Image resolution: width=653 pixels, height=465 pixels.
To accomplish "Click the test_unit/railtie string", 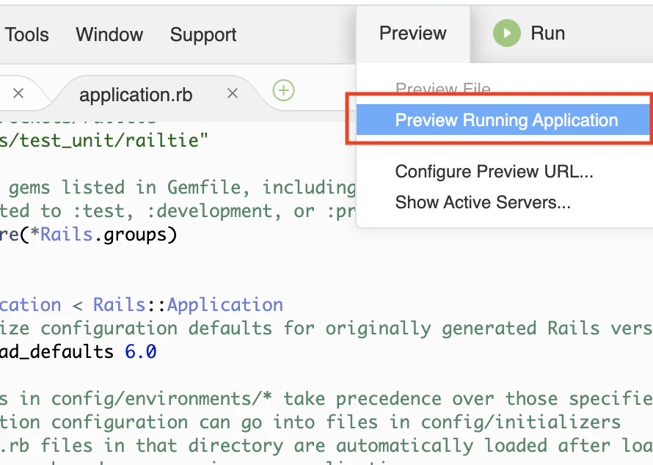I will coord(103,141).
